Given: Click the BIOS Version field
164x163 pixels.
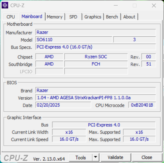Looking at the screenshot, I should 96,98.
